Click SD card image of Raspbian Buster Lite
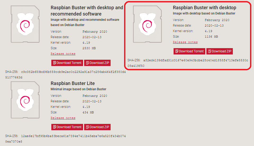 pos(25,100)
